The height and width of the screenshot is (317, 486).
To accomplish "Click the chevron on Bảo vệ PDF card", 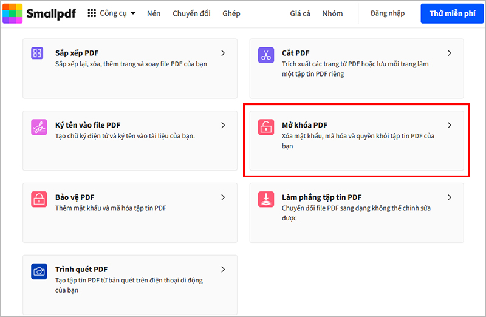I will 223,197.
